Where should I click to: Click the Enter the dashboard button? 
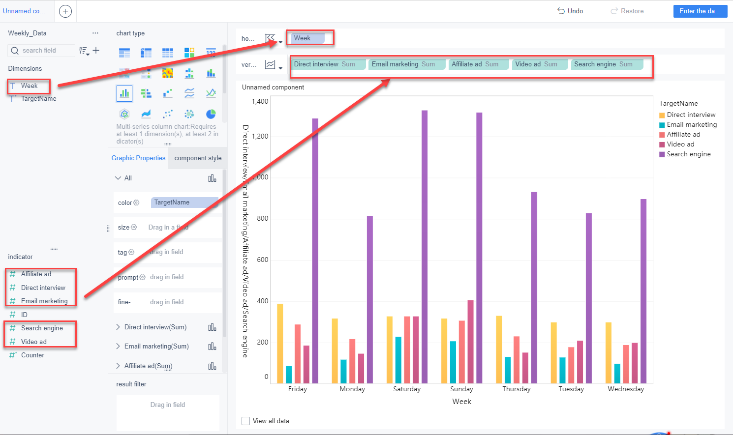point(700,11)
